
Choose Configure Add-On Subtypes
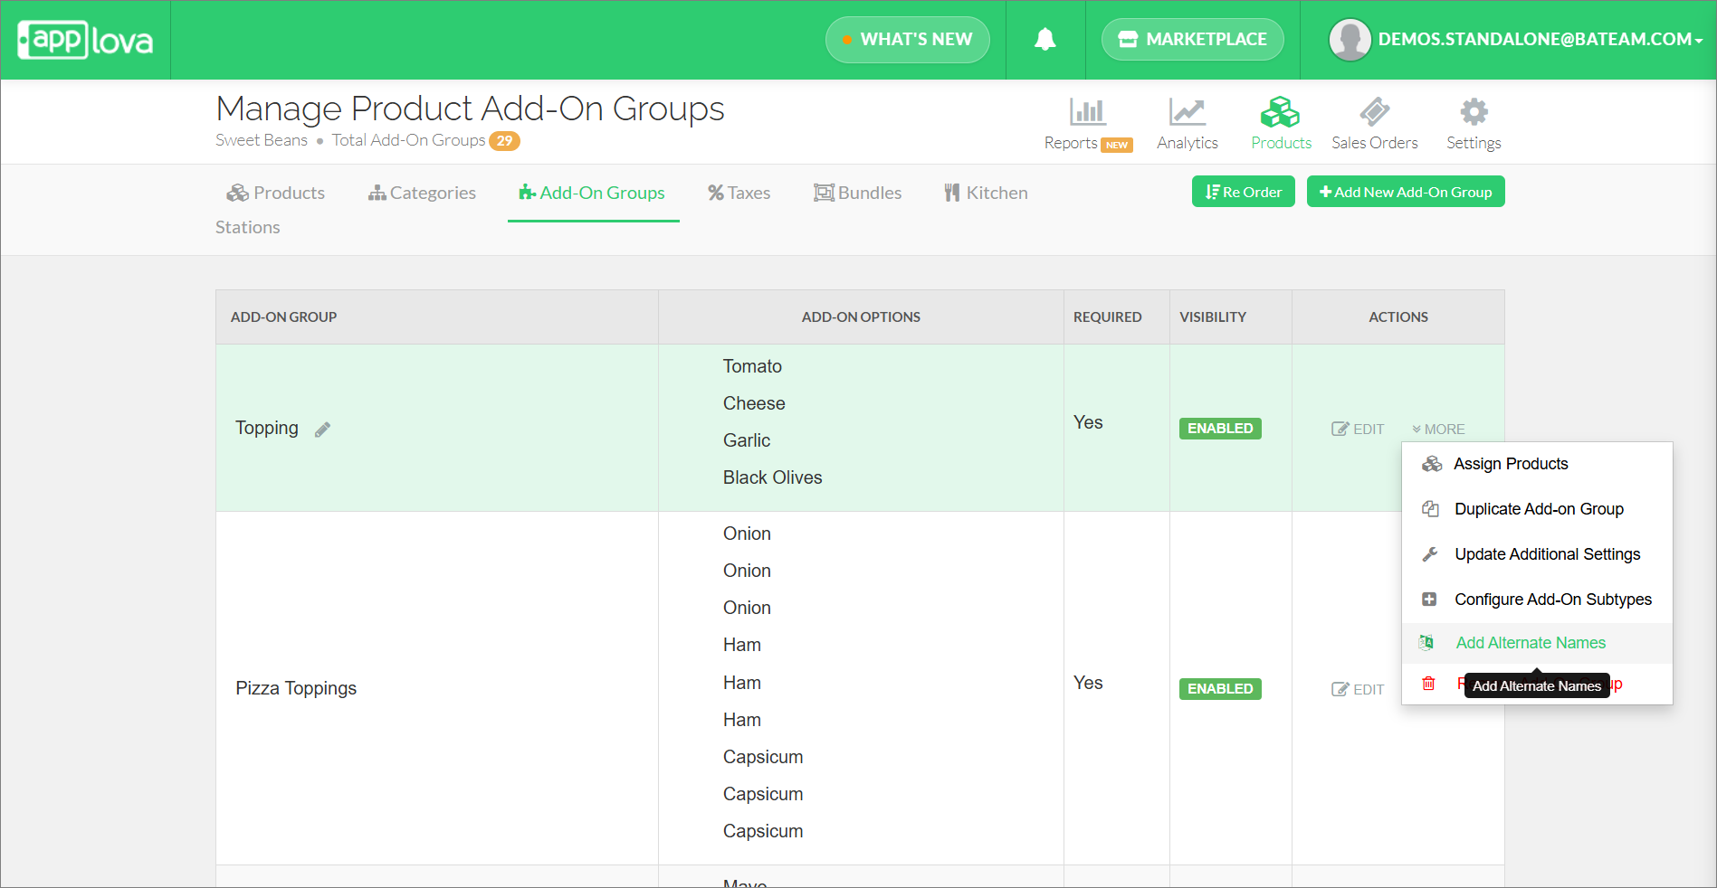[1537, 600]
